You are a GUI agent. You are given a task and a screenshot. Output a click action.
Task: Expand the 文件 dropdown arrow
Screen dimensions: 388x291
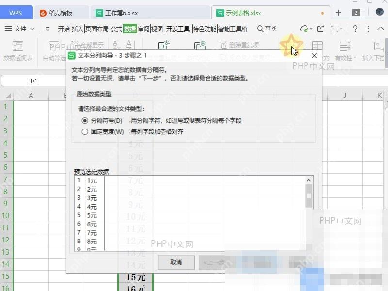coord(32,29)
